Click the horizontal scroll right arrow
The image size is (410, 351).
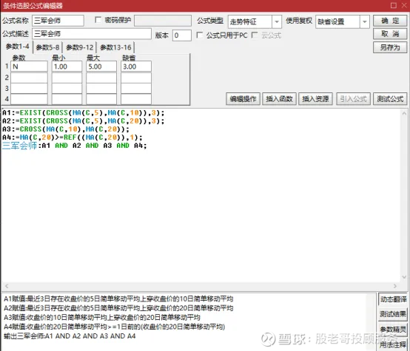(x=395, y=286)
